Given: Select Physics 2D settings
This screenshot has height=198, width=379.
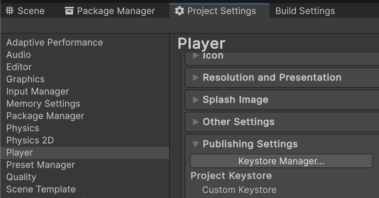Looking at the screenshot, I should pyautogui.click(x=30, y=140).
